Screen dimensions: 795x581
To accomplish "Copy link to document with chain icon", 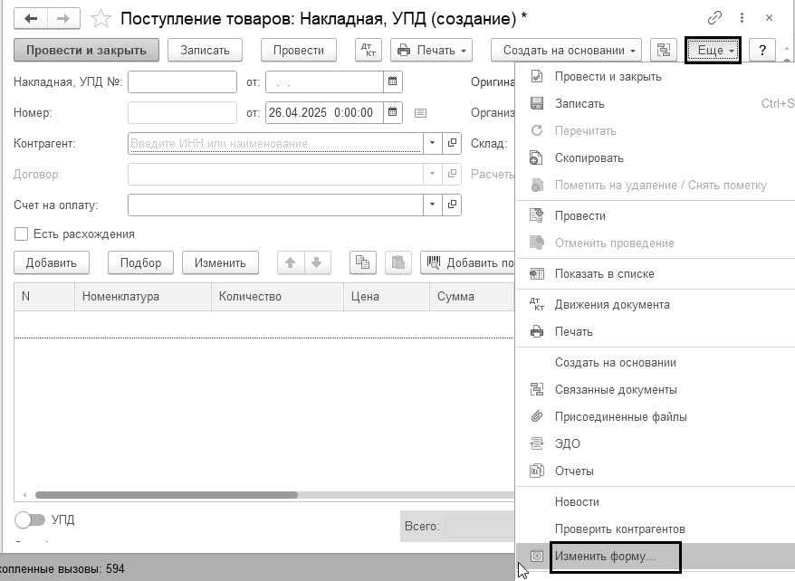I will [x=714, y=18].
